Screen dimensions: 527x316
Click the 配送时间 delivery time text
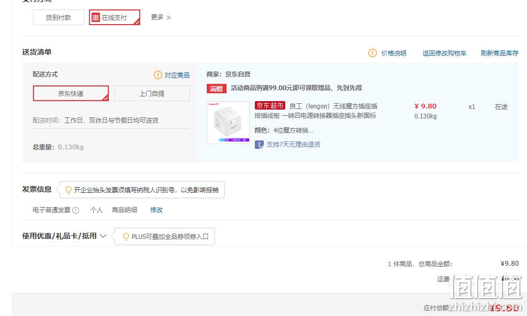click(95, 120)
